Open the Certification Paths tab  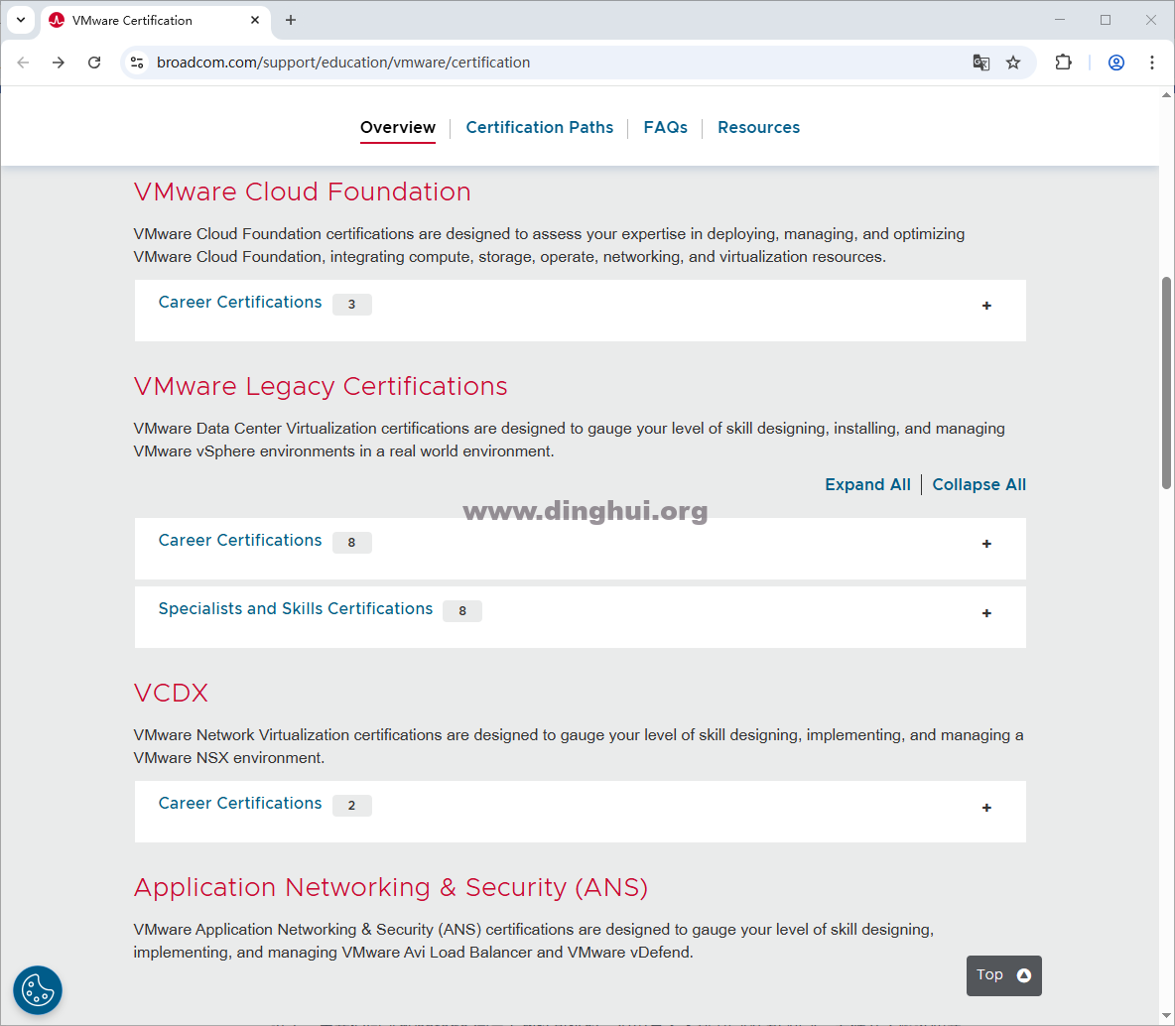pos(540,127)
